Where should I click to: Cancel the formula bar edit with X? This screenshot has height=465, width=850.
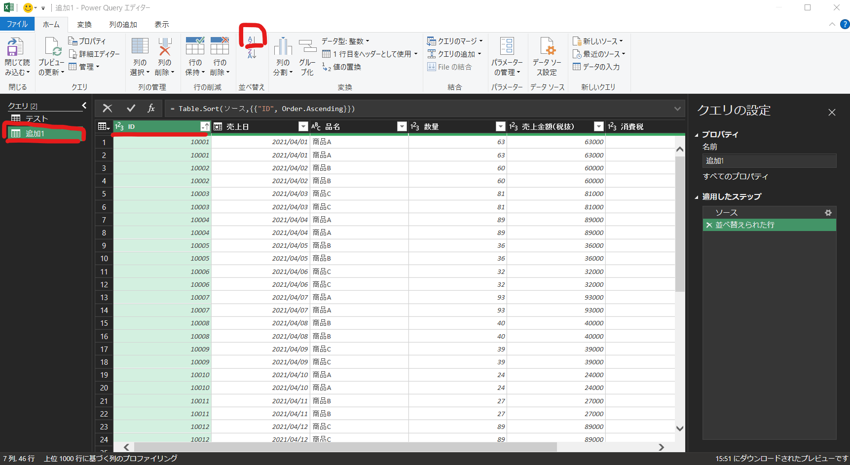coord(108,109)
